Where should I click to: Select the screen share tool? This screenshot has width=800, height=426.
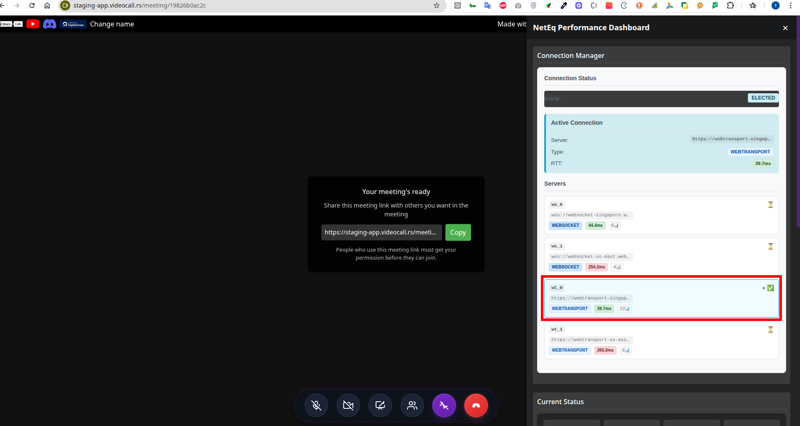coord(380,405)
